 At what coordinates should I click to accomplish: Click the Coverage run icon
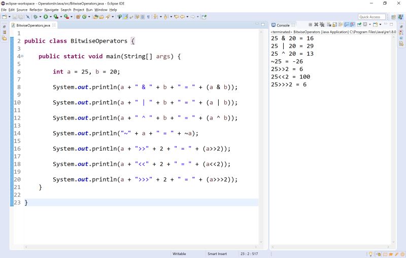pyautogui.click(x=56, y=17)
